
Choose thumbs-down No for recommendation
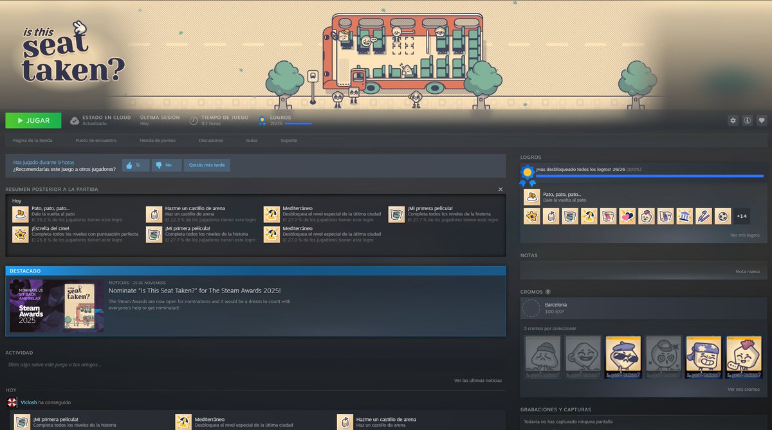pyautogui.click(x=166, y=165)
